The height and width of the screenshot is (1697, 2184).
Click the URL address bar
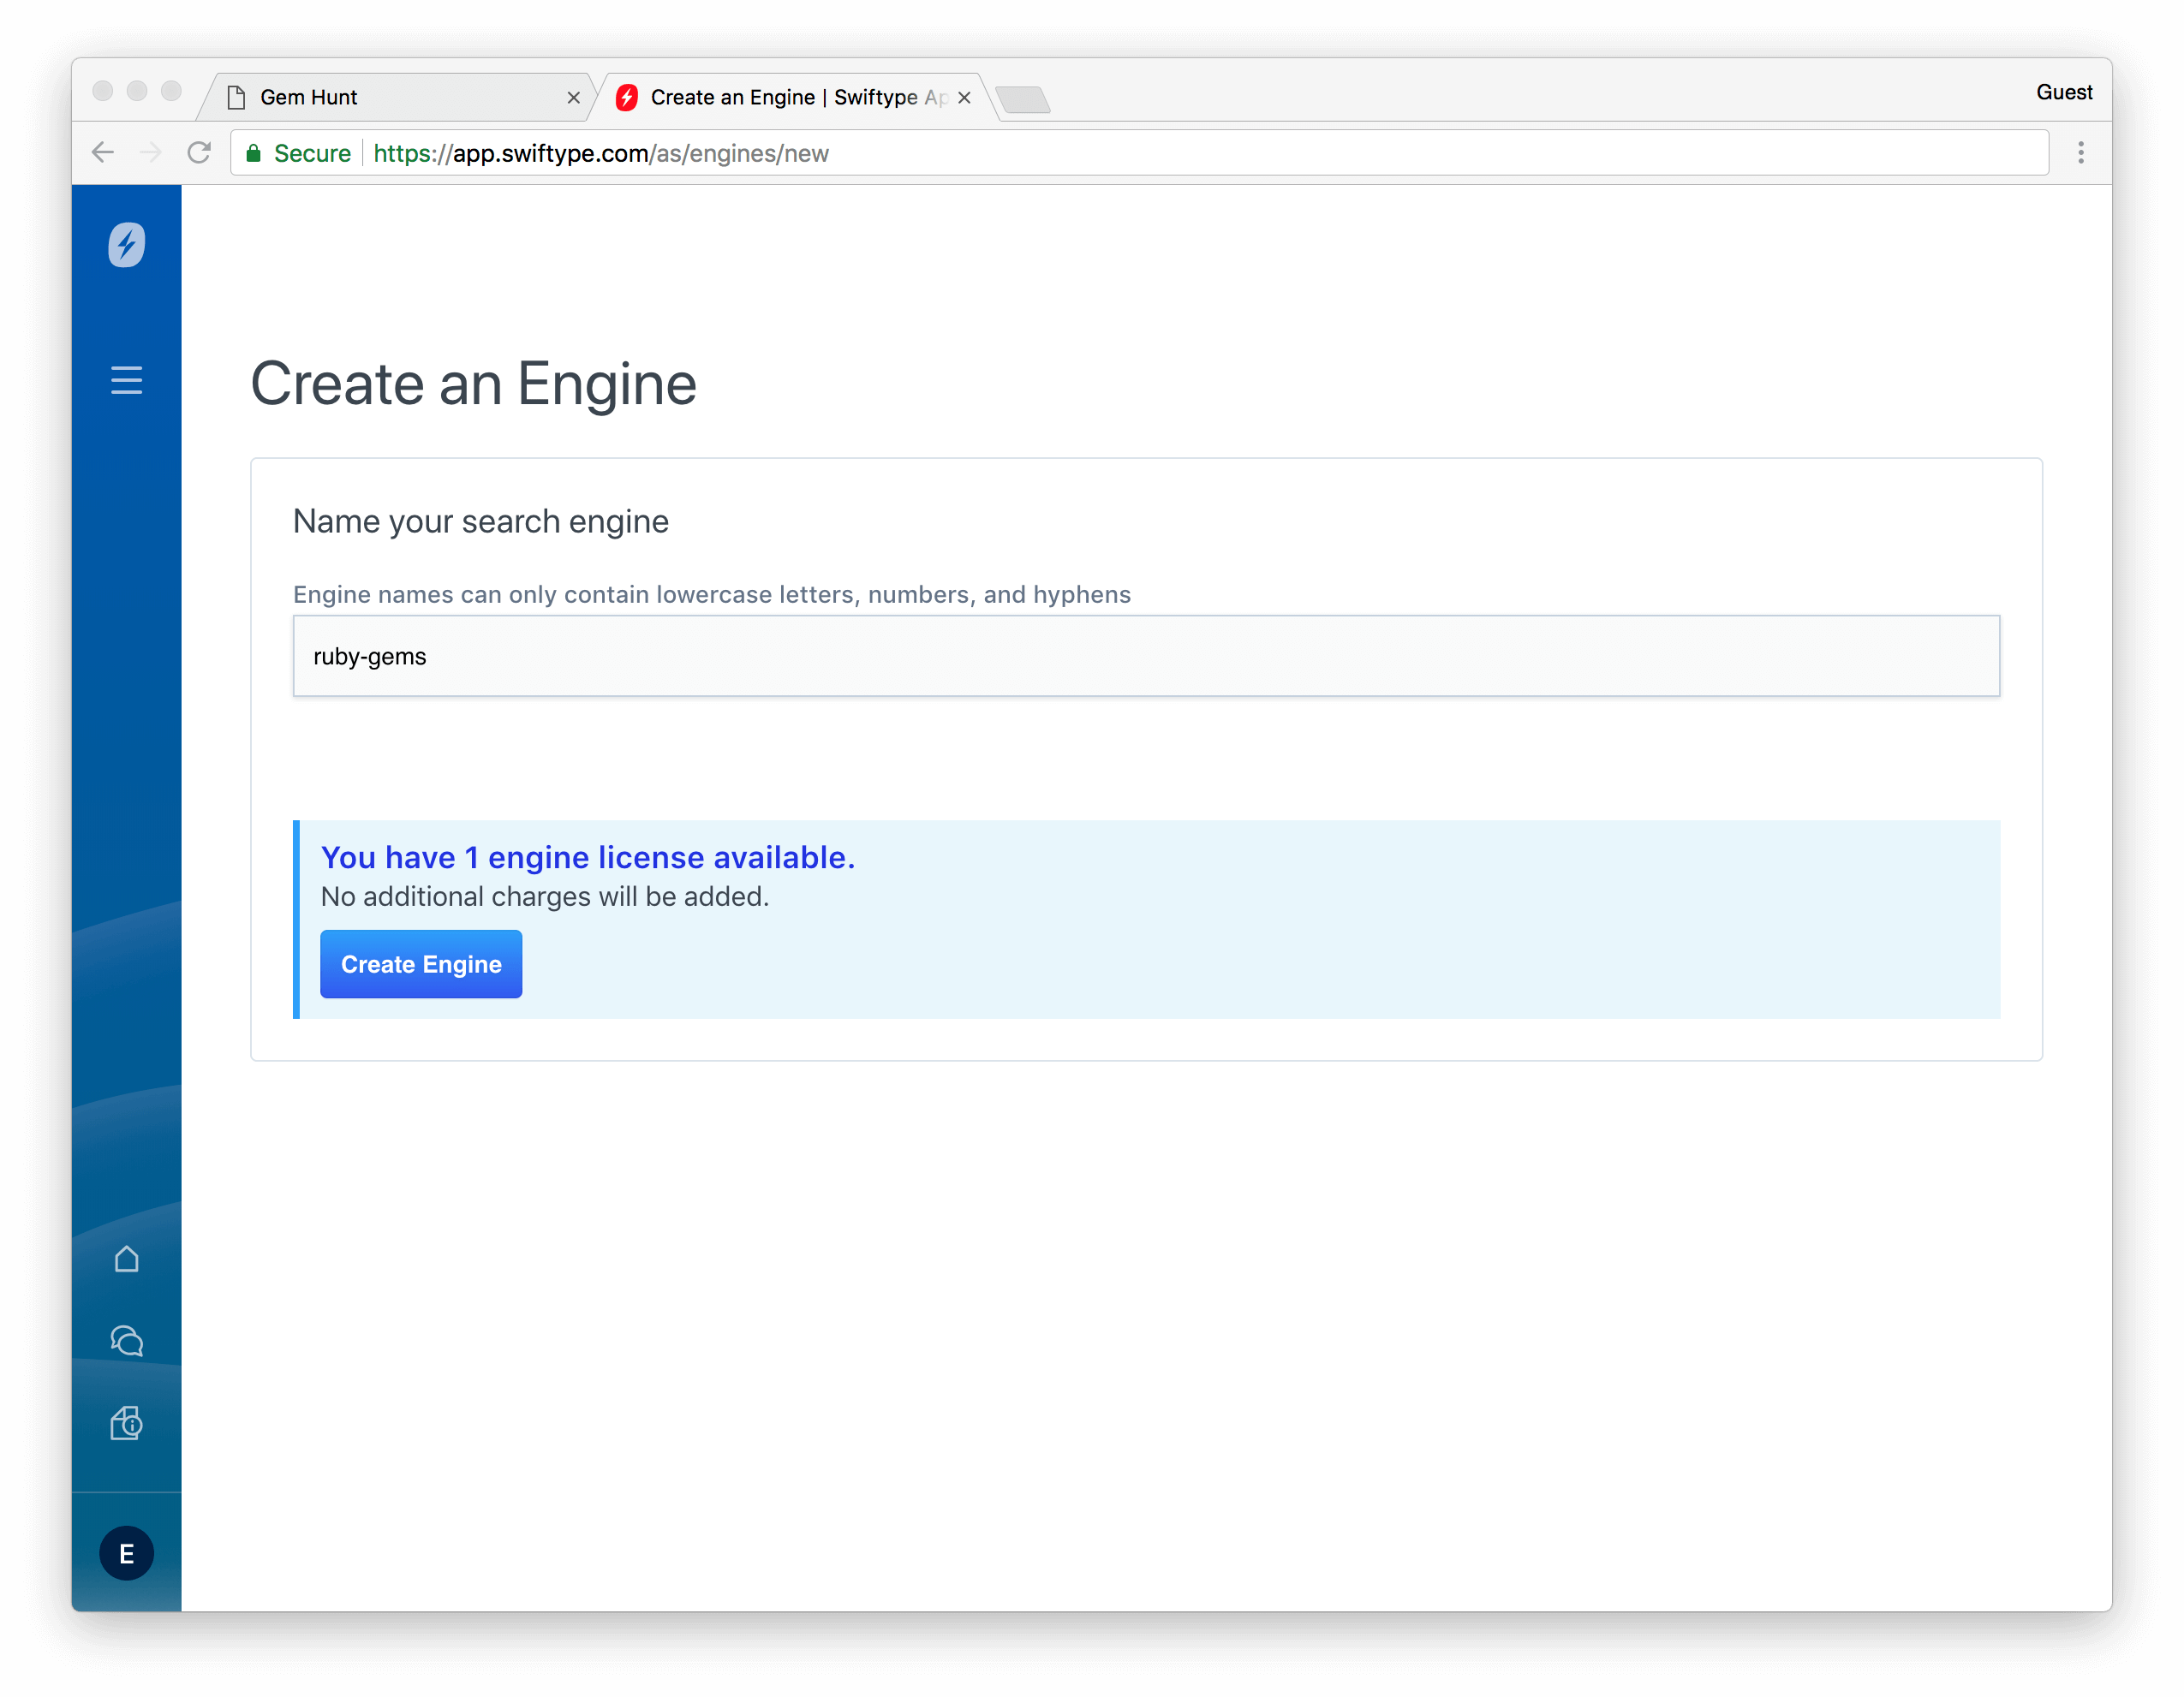(1139, 153)
